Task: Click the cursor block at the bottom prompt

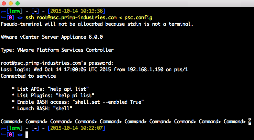Action: [x=27, y=135]
